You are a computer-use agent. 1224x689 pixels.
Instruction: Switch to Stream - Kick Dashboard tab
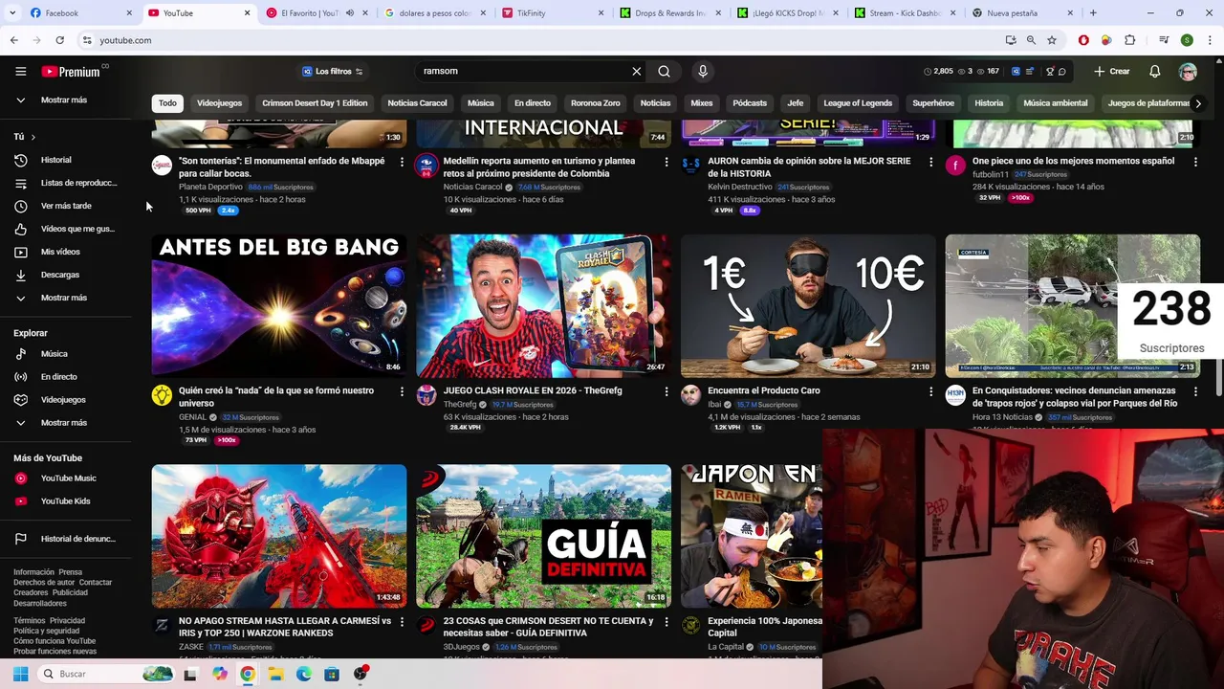(904, 13)
